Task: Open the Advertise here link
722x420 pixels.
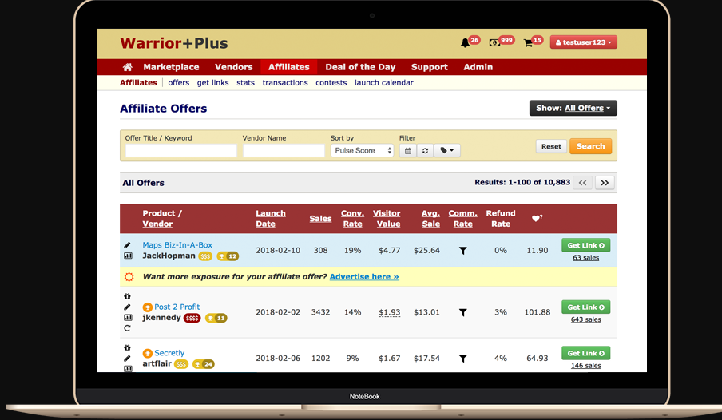Action: (364, 277)
